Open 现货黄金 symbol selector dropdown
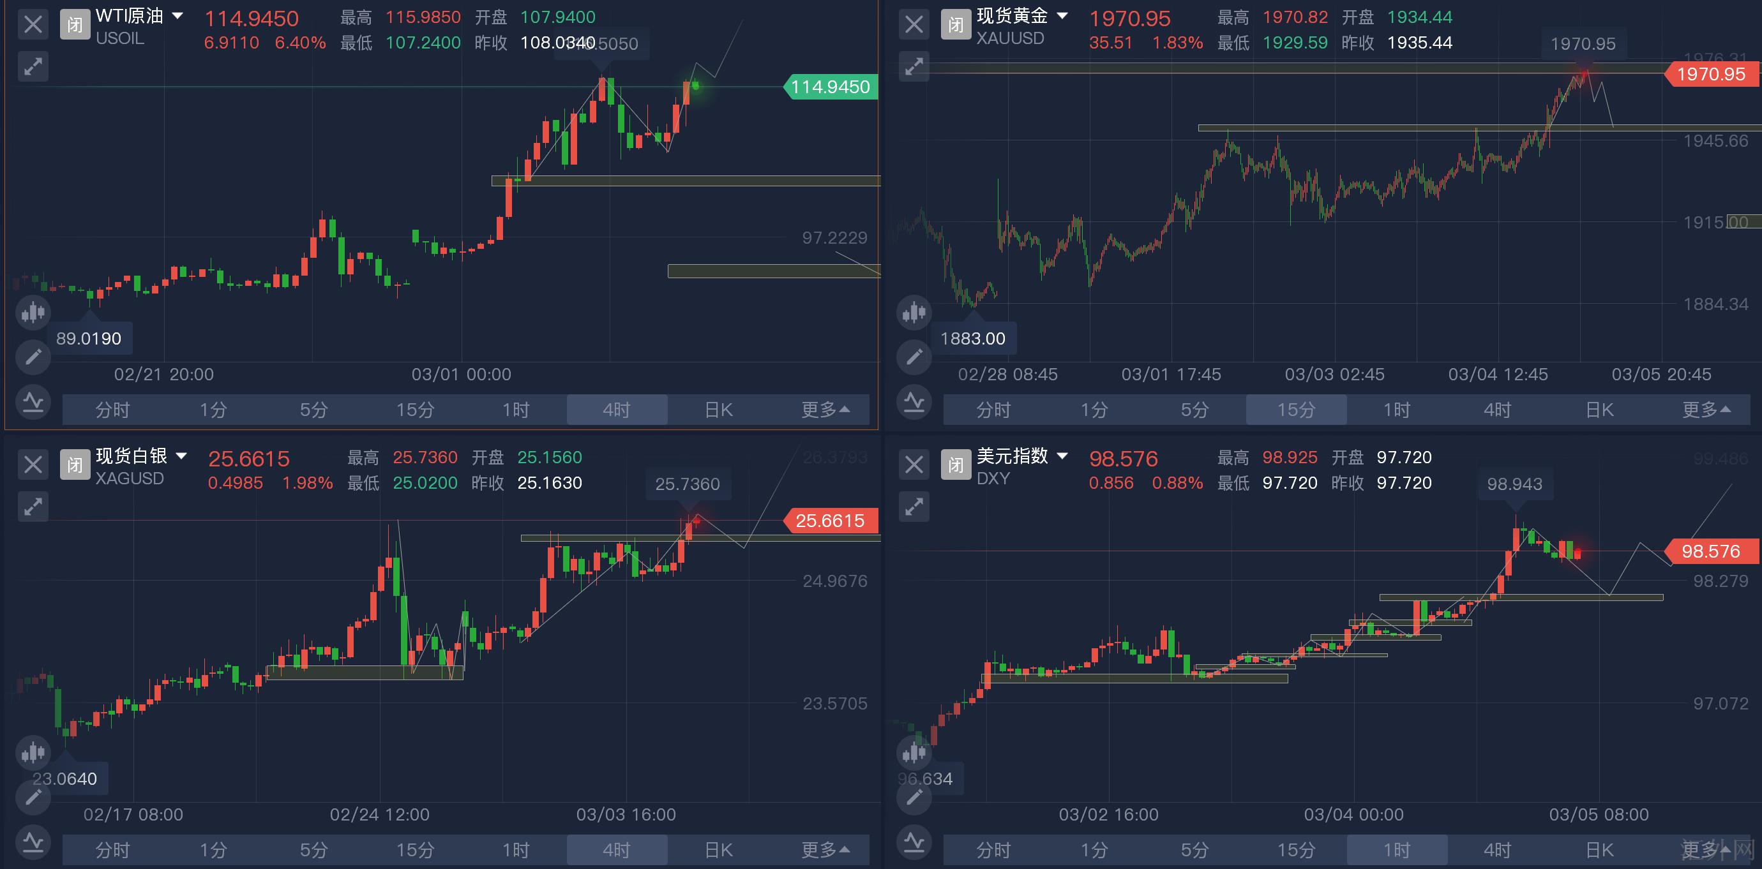Screen dimensions: 1762x869 (x=1062, y=16)
